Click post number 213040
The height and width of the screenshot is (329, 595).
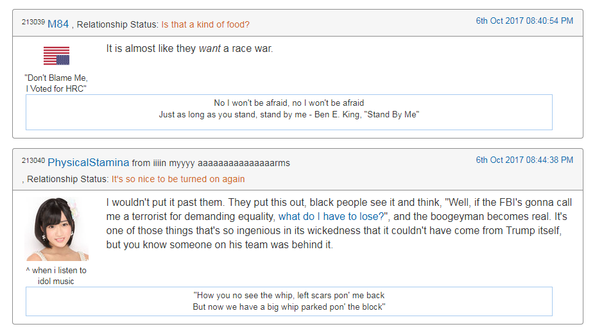click(33, 161)
